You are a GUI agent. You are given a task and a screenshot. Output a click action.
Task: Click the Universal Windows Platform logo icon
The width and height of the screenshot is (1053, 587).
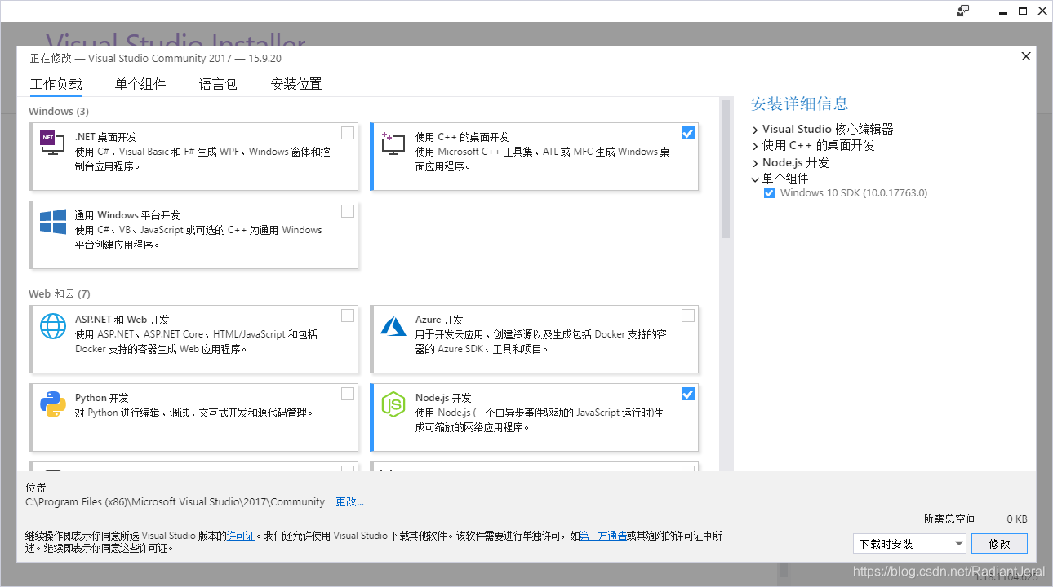[x=53, y=222]
